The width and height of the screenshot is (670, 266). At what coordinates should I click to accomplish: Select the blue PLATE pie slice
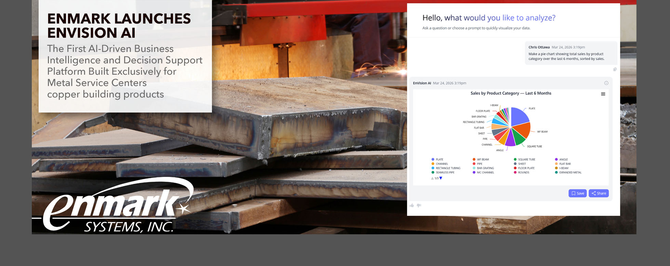[519, 117]
